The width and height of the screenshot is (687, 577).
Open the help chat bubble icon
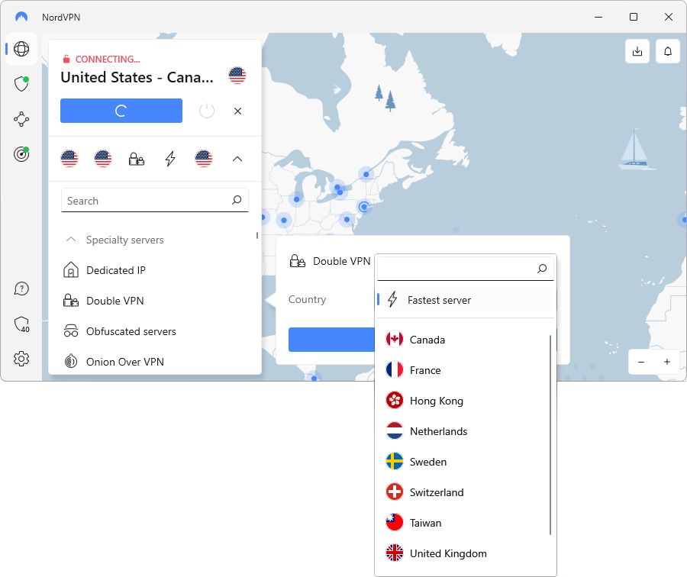21,288
